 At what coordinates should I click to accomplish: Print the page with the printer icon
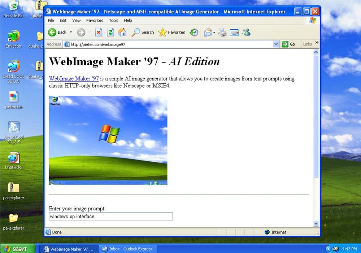[x=222, y=32]
